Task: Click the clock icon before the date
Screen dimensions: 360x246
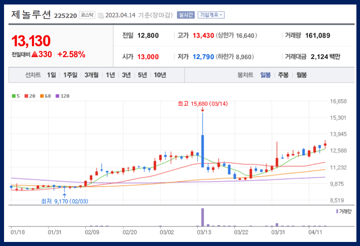Action: pos(101,16)
